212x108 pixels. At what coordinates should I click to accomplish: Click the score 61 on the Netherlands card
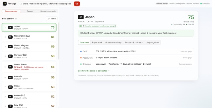click(53, 37)
